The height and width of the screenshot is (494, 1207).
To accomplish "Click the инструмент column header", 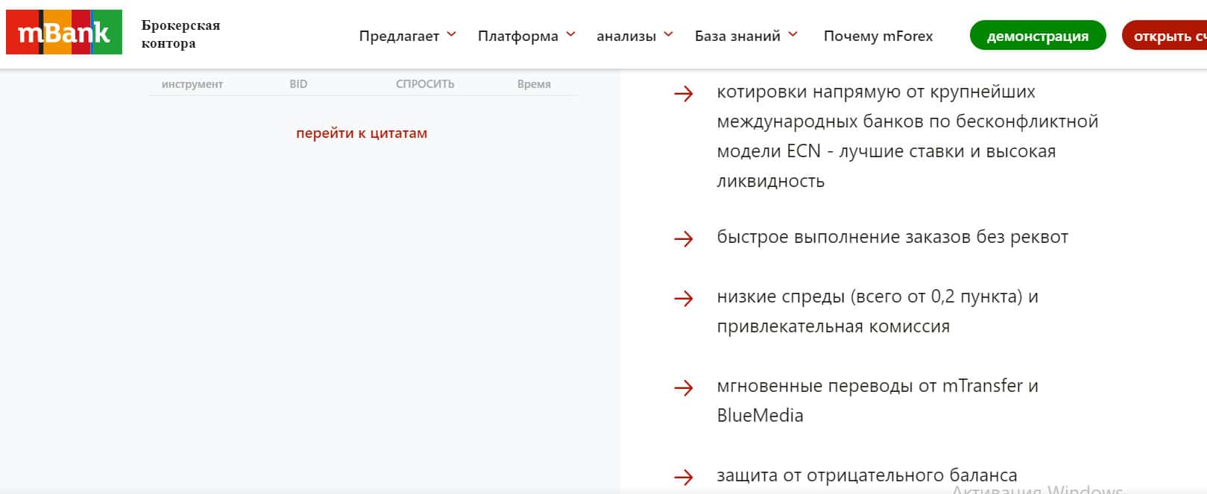I will click(x=192, y=84).
